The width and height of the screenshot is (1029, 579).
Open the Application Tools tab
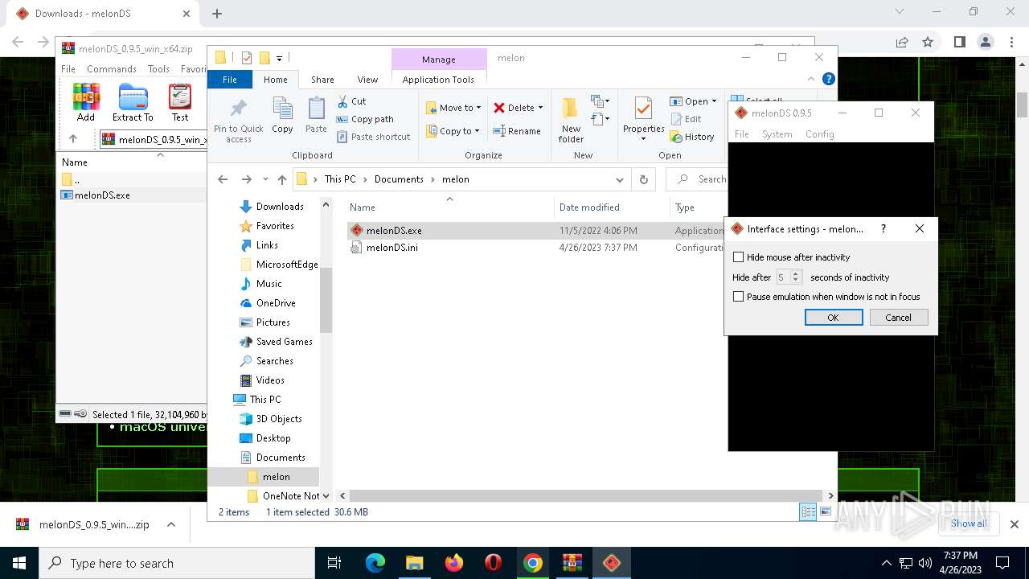tap(438, 80)
